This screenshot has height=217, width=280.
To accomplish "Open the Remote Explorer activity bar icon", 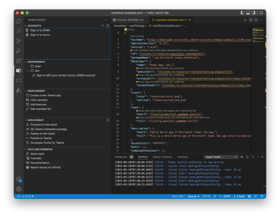I will pos(19,80).
